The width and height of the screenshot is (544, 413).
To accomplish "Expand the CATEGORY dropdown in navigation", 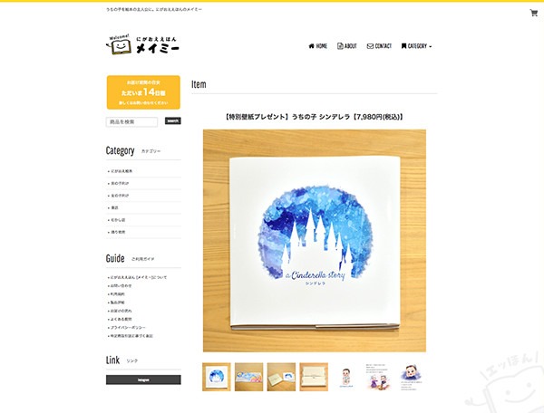I will point(416,46).
